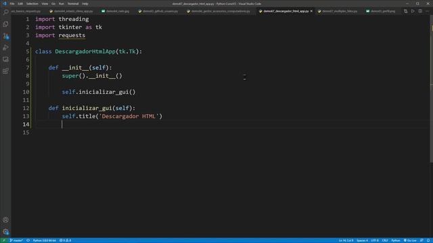Open the Help menu
The image size is (433, 243).
[x=85, y=4]
